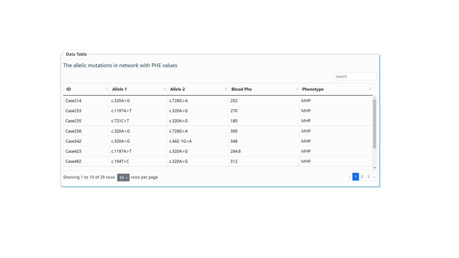
Task: Select the Case342 ID cell
Action: click(86, 141)
